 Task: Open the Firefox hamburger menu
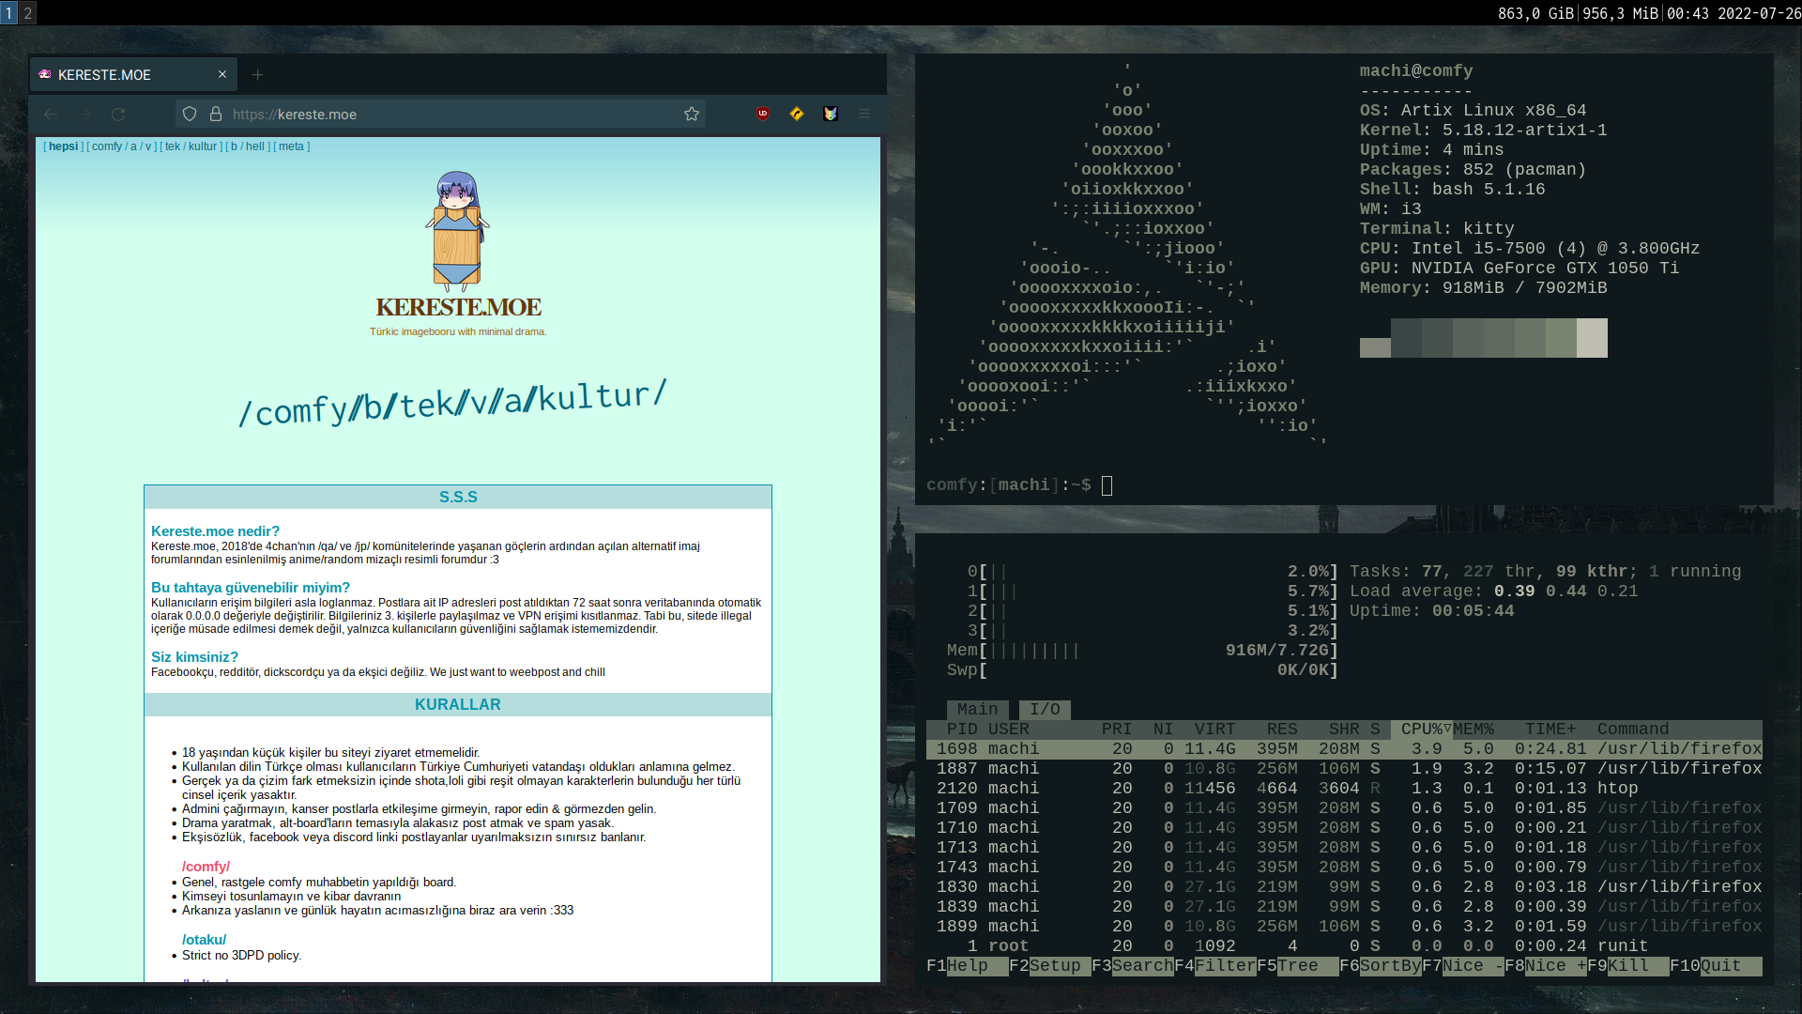coord(864,114)
